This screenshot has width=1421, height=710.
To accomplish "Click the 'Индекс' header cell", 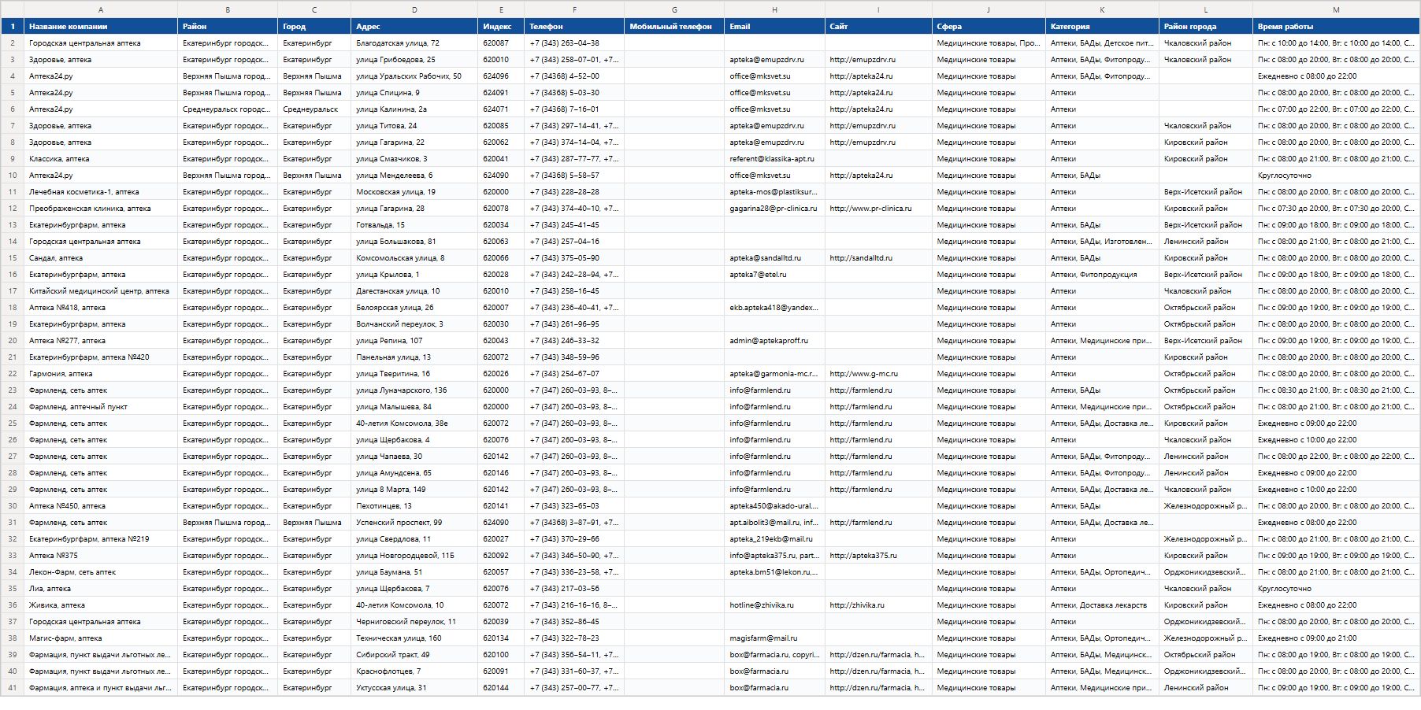I will (x=502, y=26).
